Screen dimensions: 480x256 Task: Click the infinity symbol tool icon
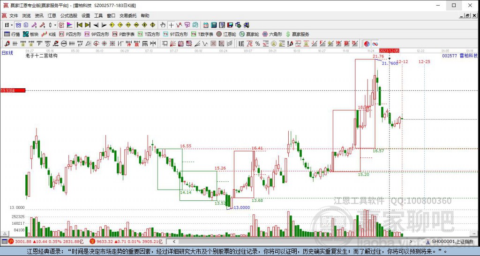(x=375, y=43)
